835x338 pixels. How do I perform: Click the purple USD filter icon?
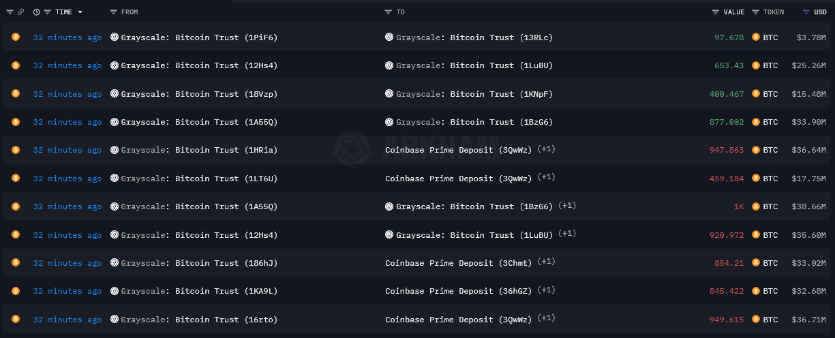(806, 12)
